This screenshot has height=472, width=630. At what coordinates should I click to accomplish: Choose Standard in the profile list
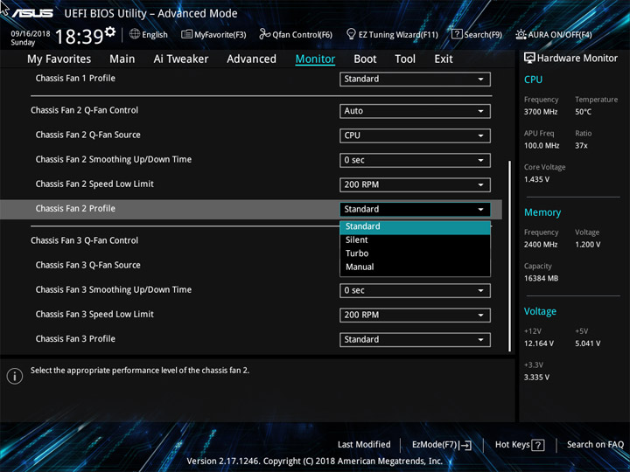415,226
